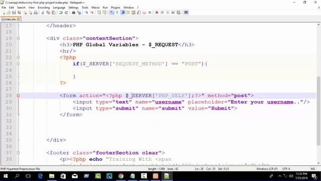
Task: Stop macro recording toolbar button
Action: [162, 13]
